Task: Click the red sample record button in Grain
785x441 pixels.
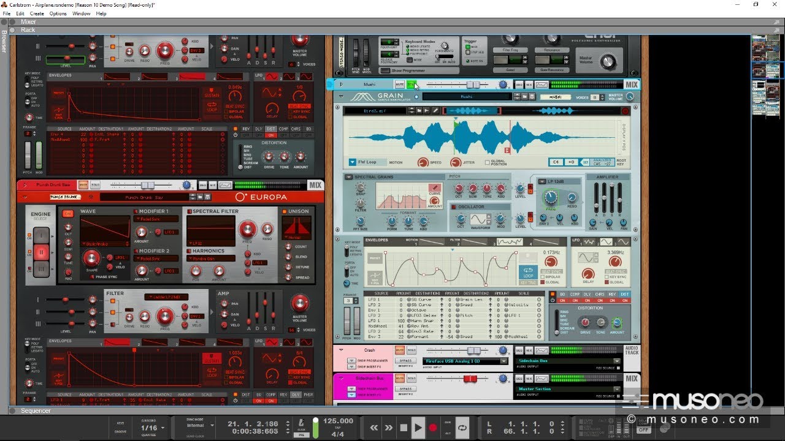Action: pyautogui.click(x=625, y=111)
